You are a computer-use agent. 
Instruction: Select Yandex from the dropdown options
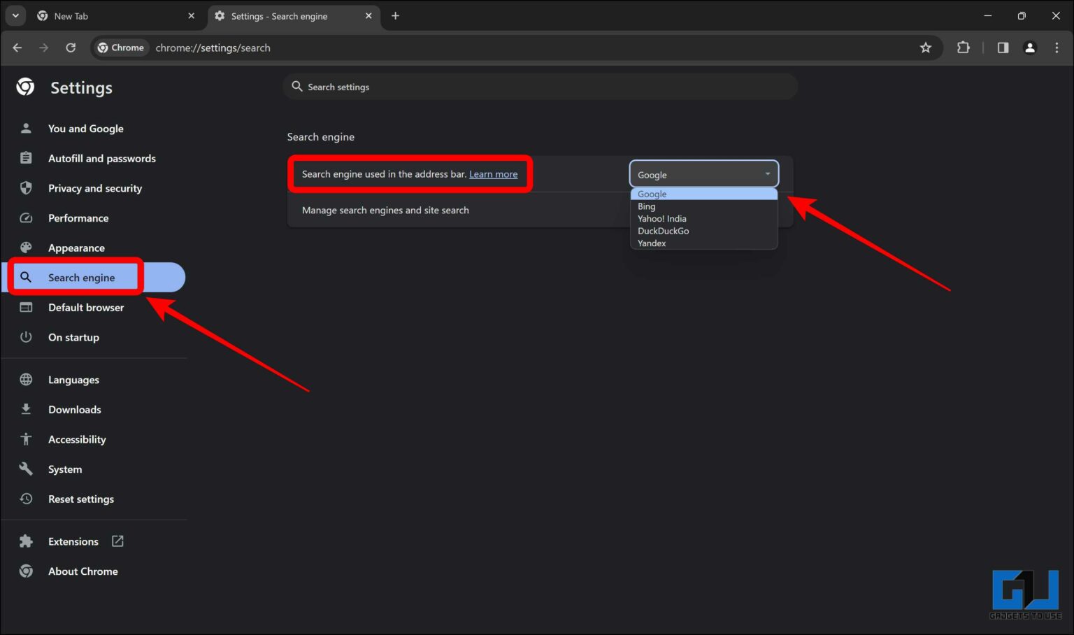[x=651, y=243]
